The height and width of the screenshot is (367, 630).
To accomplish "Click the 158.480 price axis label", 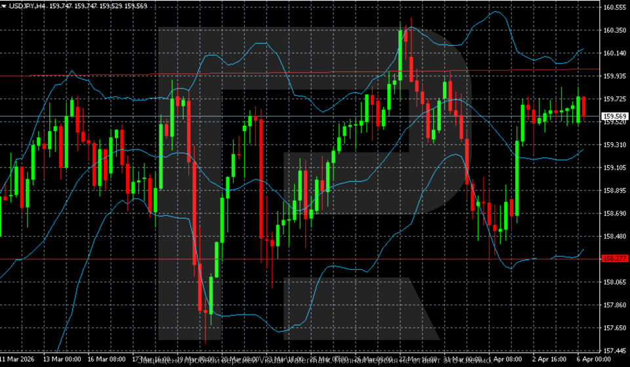I will click(614, 236).
